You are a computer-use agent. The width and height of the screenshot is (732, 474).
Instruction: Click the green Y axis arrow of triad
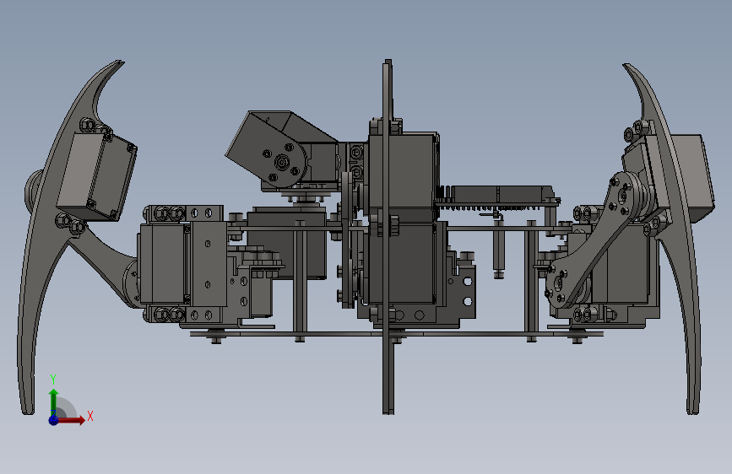pos(54,402)
